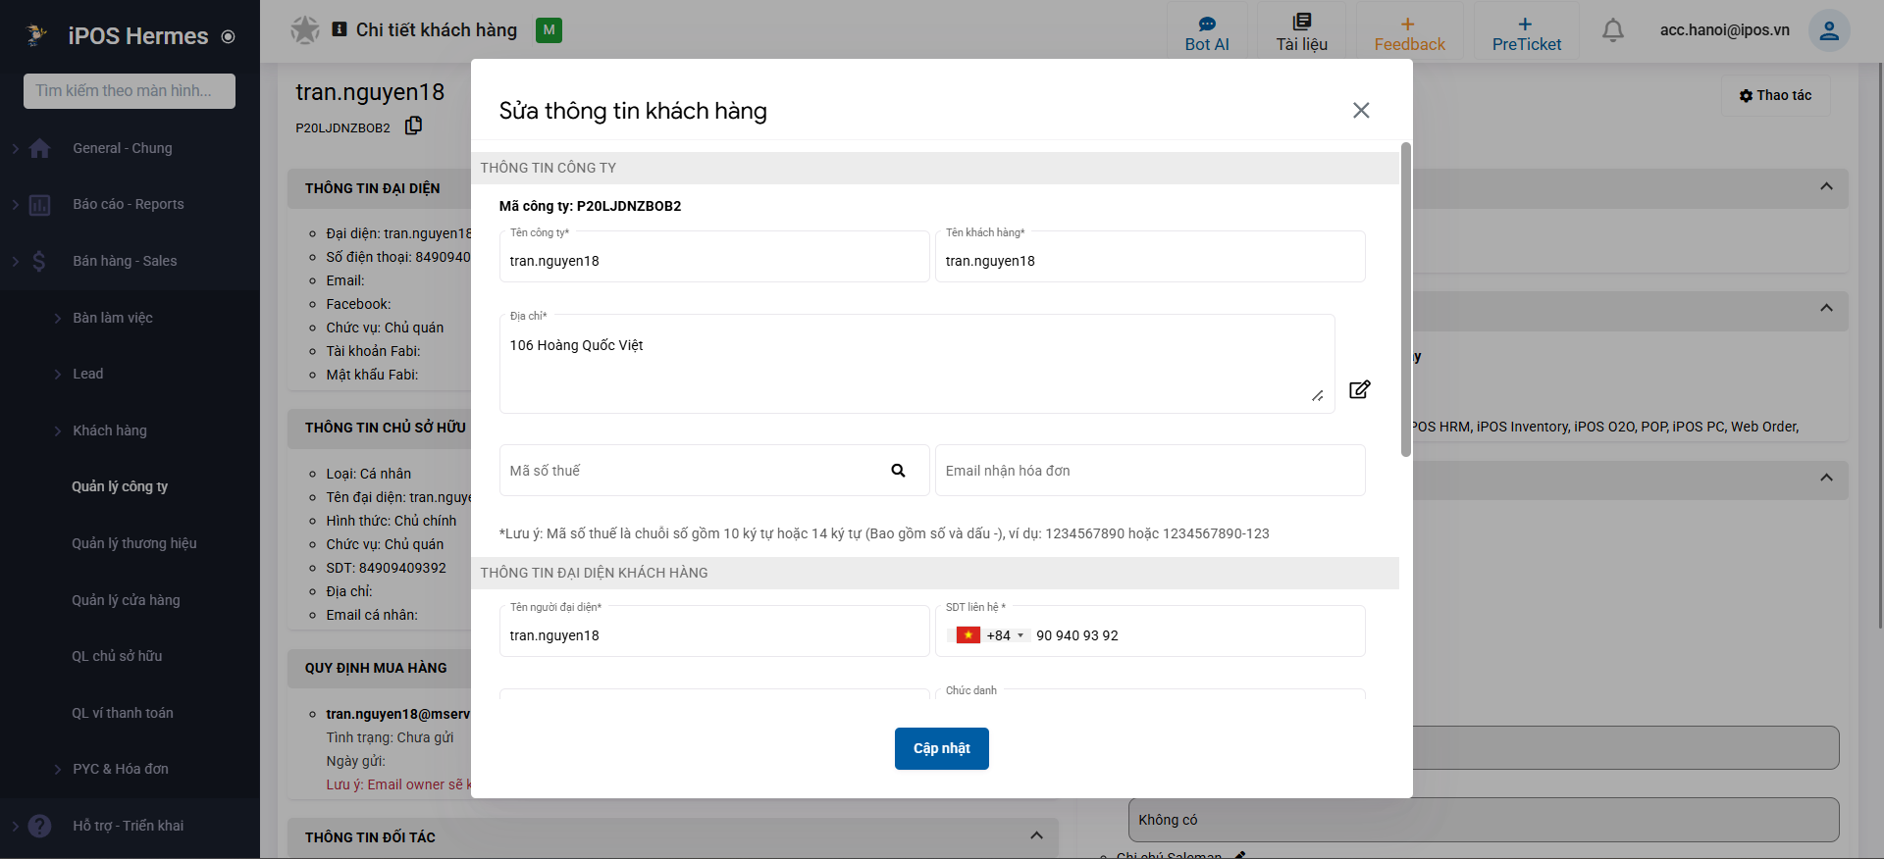Collapse the Khách hàng submenu
Viewport: 1884px width, 859px height.
click(x=58, y=430)
